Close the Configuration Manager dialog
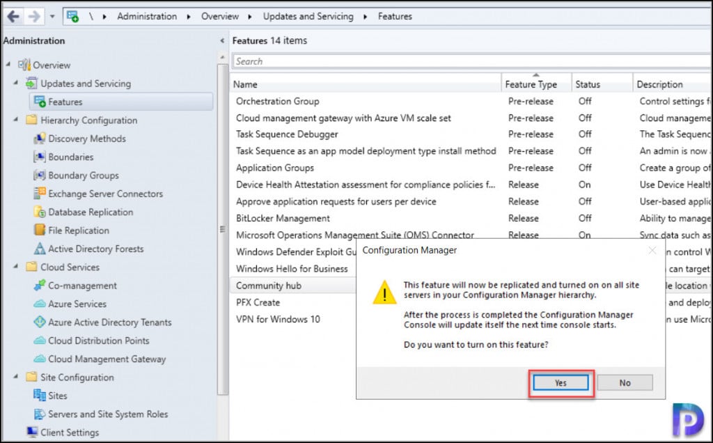This screenshot has height=443, width=713. 652,250
